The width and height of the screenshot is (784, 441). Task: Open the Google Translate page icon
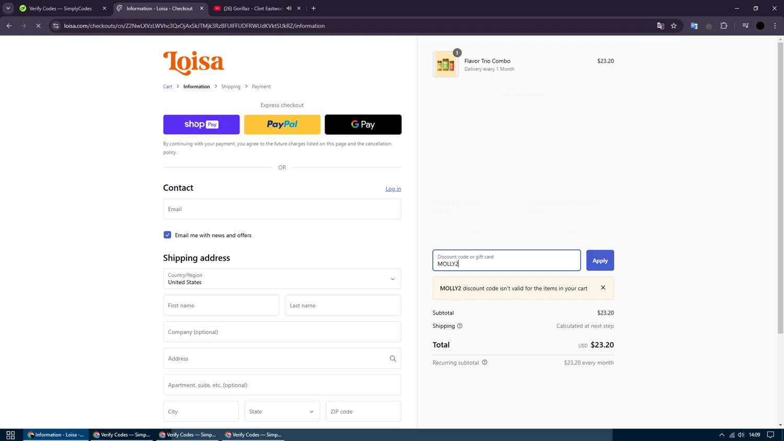pyautogui.click(x=661, y=26)
